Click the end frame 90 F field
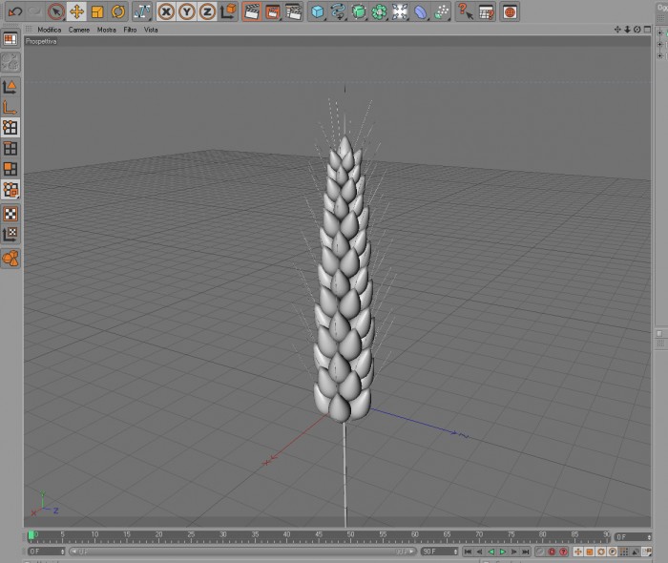The image size is (668, 563). tap(440, 552)
